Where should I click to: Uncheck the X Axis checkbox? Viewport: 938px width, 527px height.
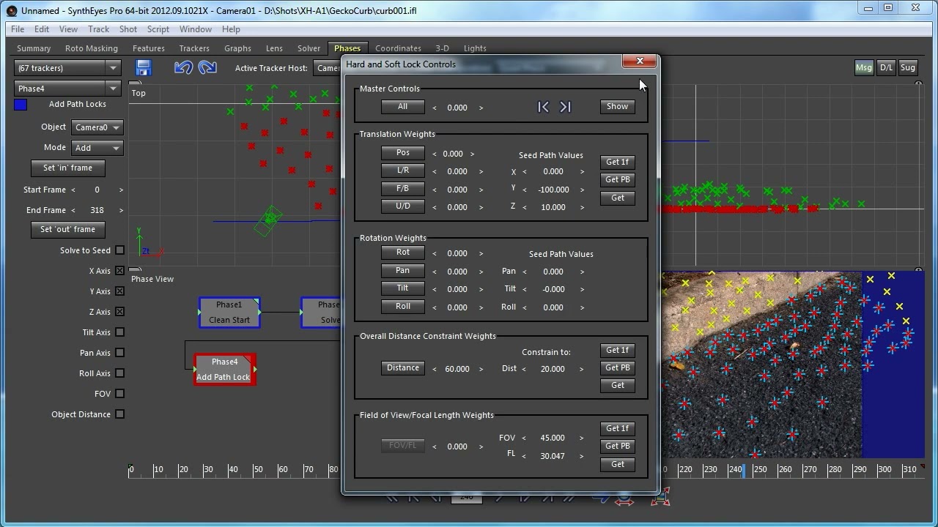click(120, 271)
